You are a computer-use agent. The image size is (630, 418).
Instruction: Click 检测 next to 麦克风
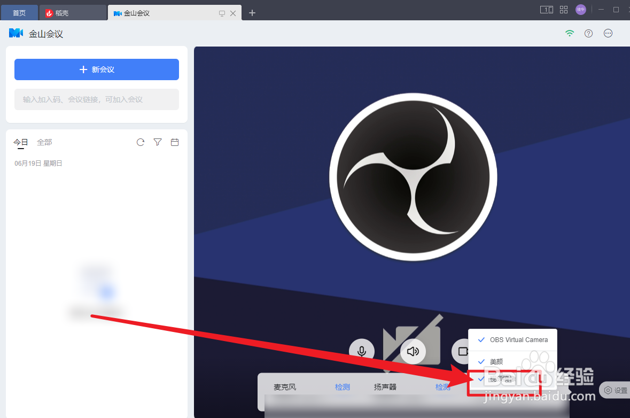click(343, 387)
